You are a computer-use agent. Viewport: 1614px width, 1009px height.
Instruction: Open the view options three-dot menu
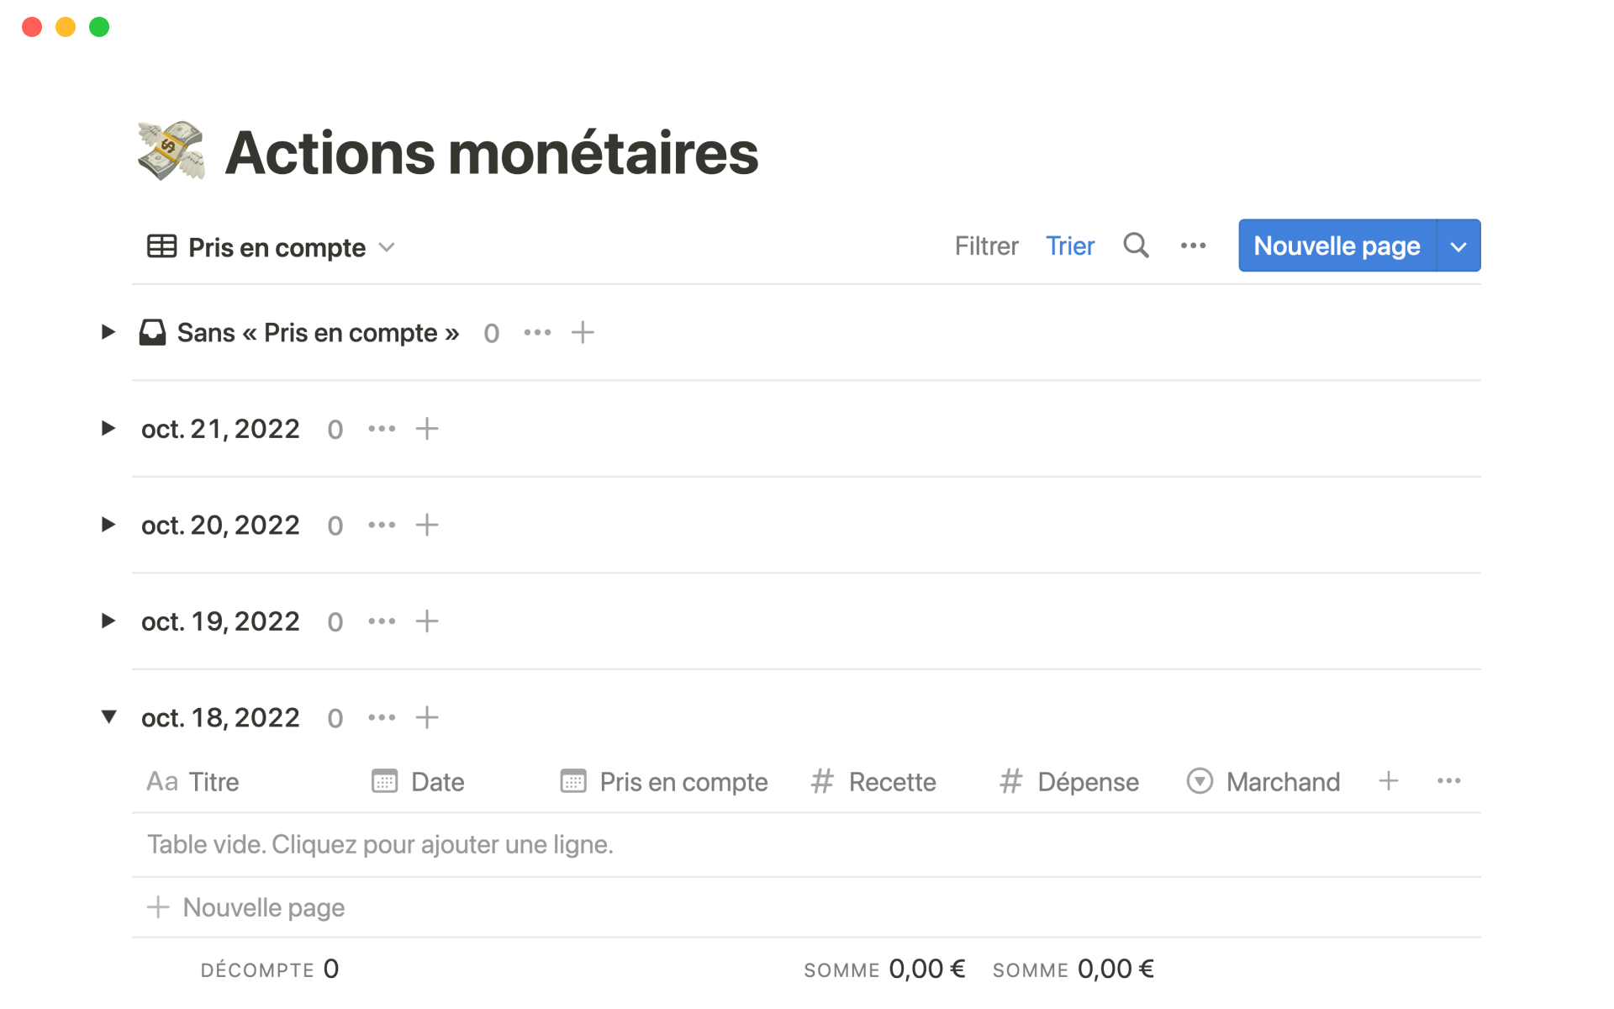1193,246
